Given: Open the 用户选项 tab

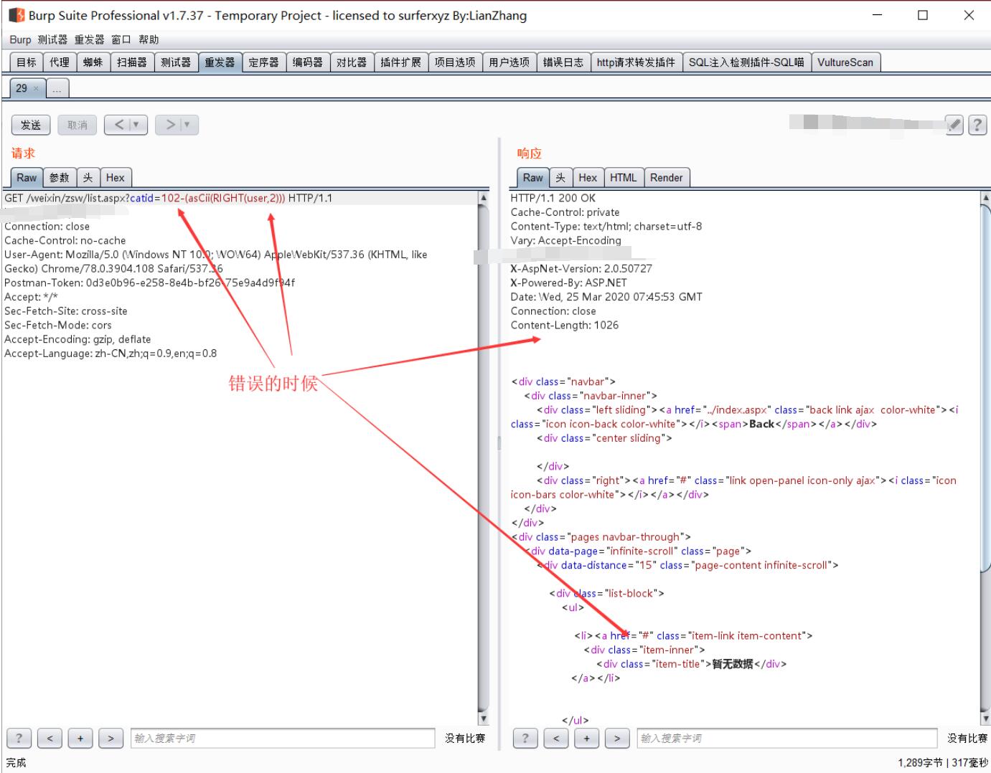Looking at the screenshot, I should pyautogui.click(x=509, y=62).
